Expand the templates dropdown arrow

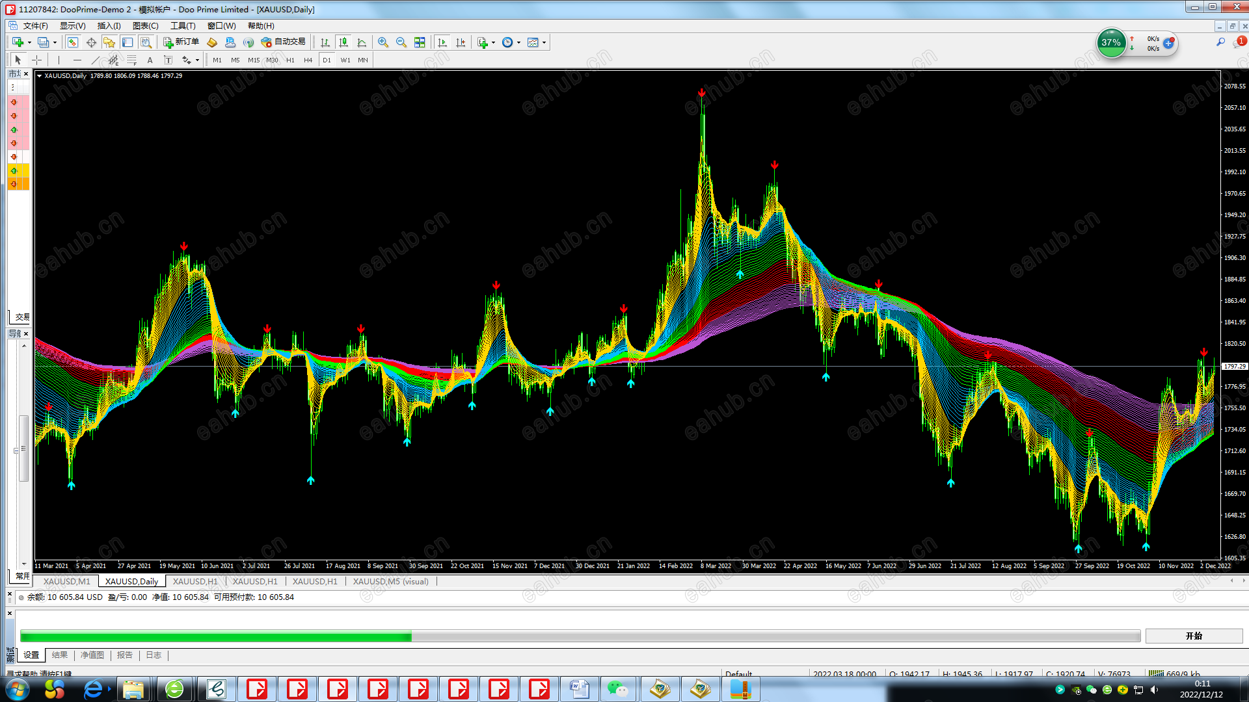coord(544,42)
